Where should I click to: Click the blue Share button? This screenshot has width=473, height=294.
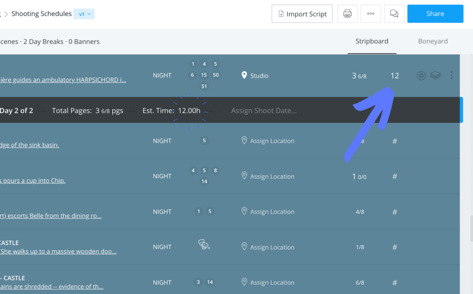tap(435, 14)
